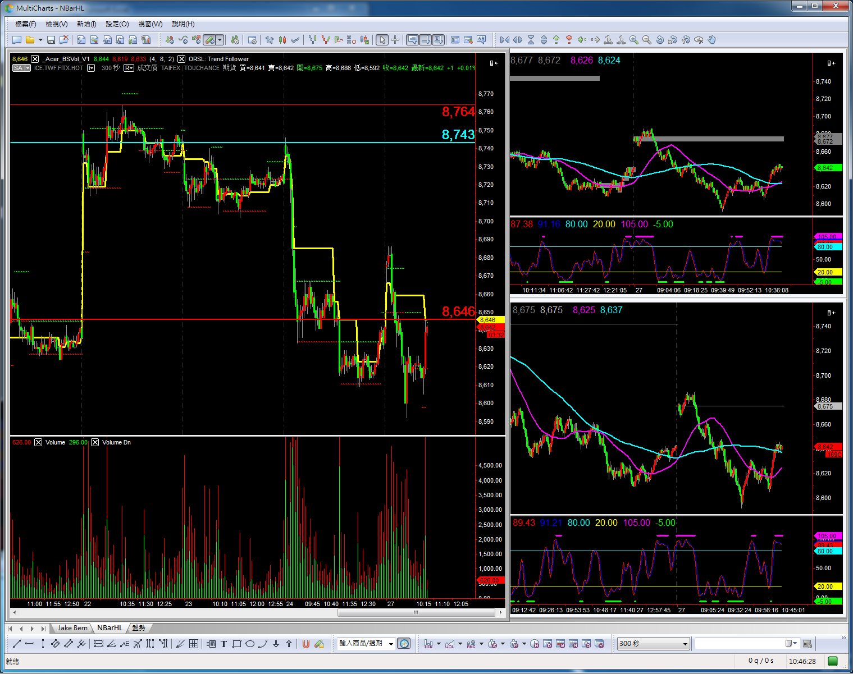The width and height of the screenshot is (853, 683).
Task: Open workspace folder icon
Action: 30,40
